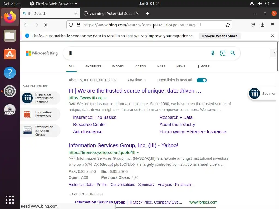Click the Firefox dock icon
The image size is (279, 209).
point(10,17)
